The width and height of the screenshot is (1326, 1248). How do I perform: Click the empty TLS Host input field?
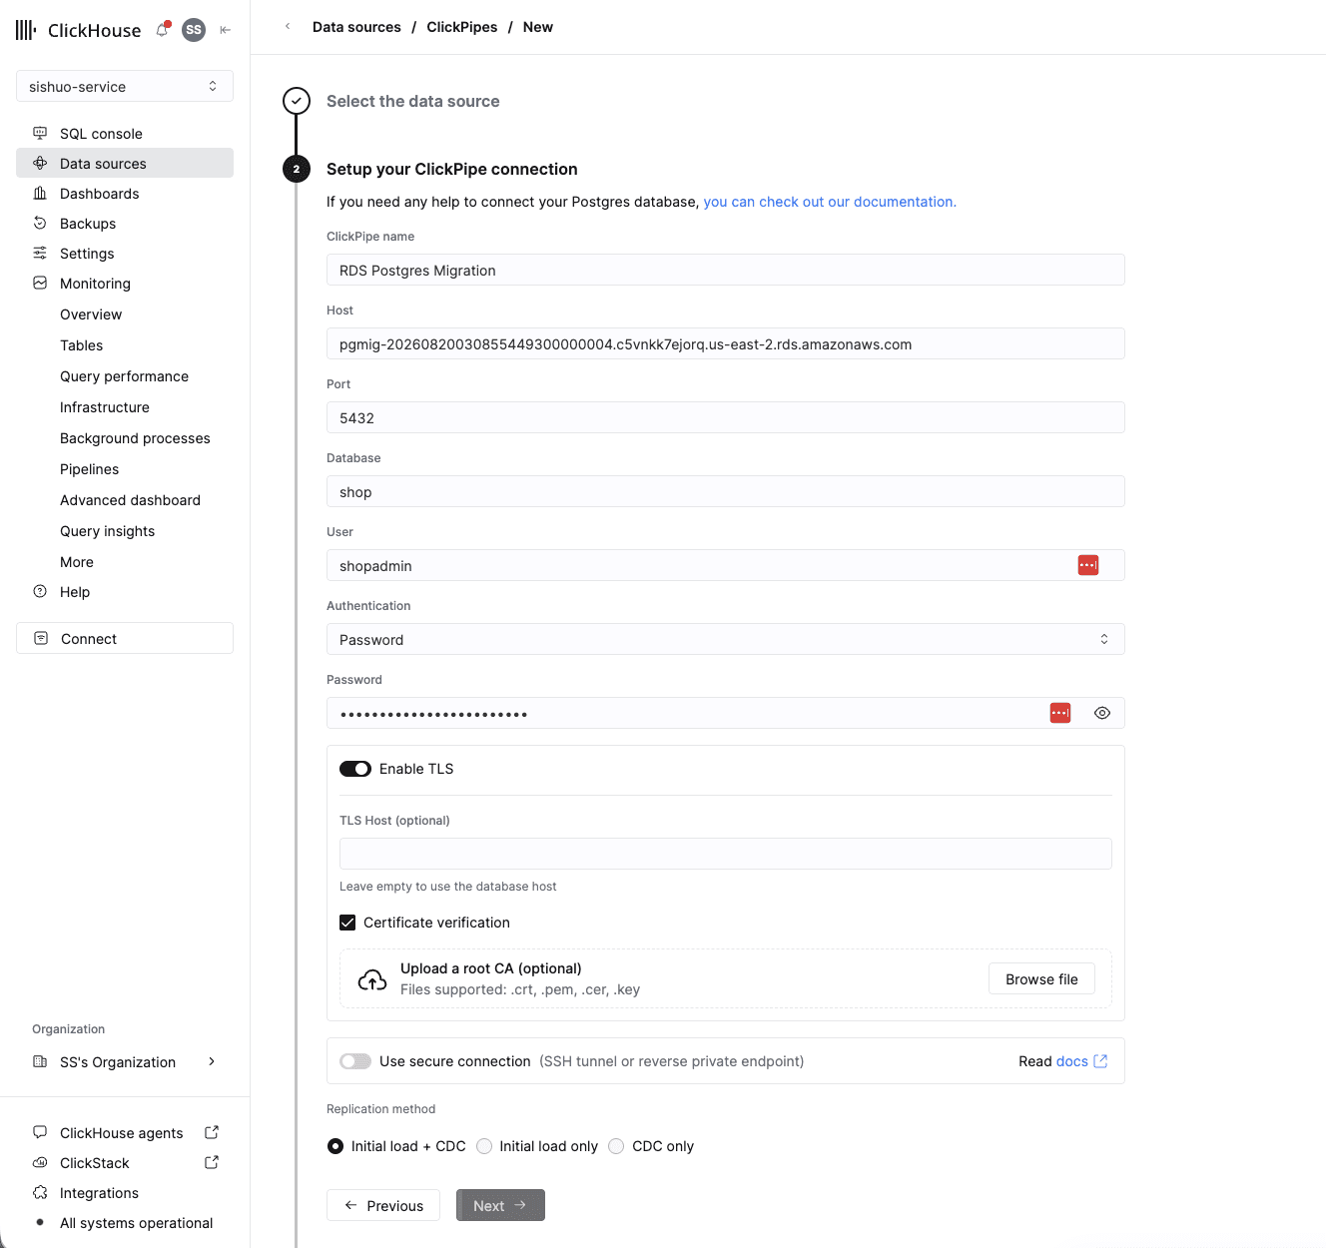726,854
